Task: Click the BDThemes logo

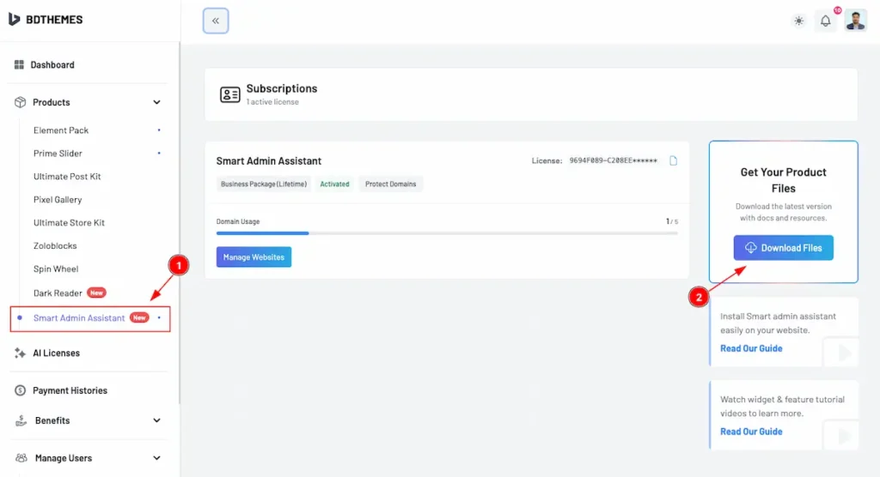Action: pos(46,20)
